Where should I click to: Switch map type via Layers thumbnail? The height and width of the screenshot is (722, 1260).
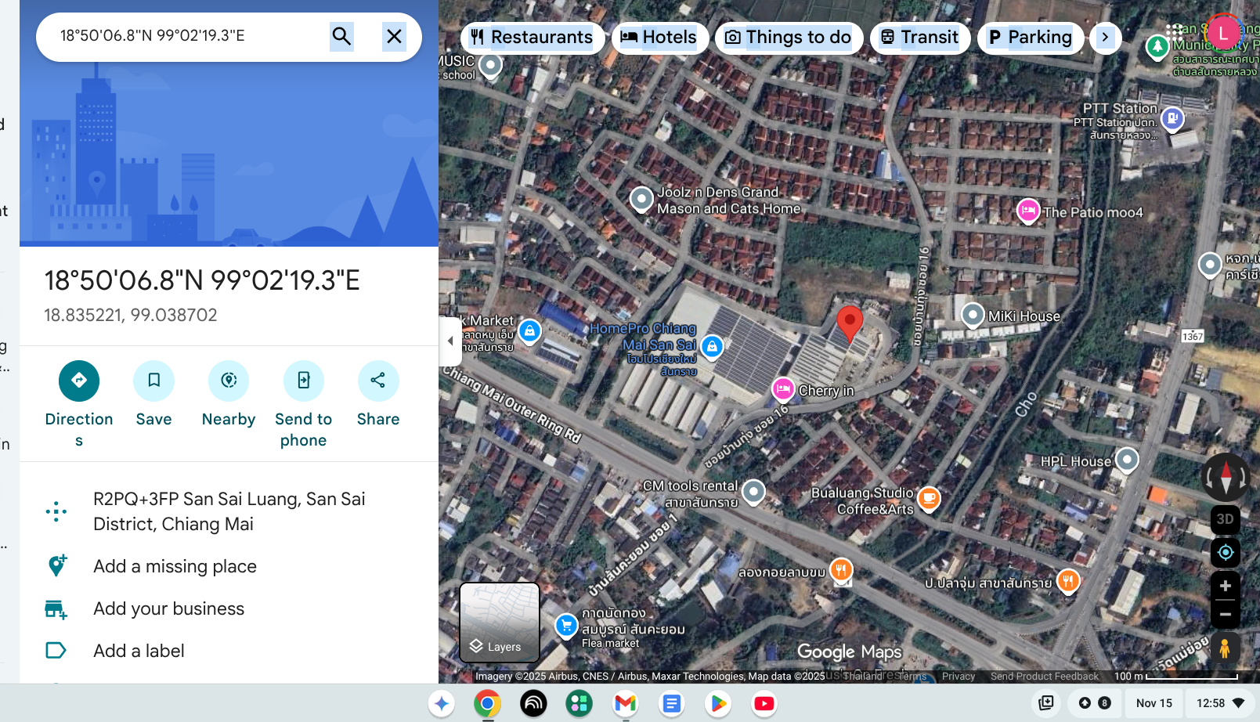(500, 623)
